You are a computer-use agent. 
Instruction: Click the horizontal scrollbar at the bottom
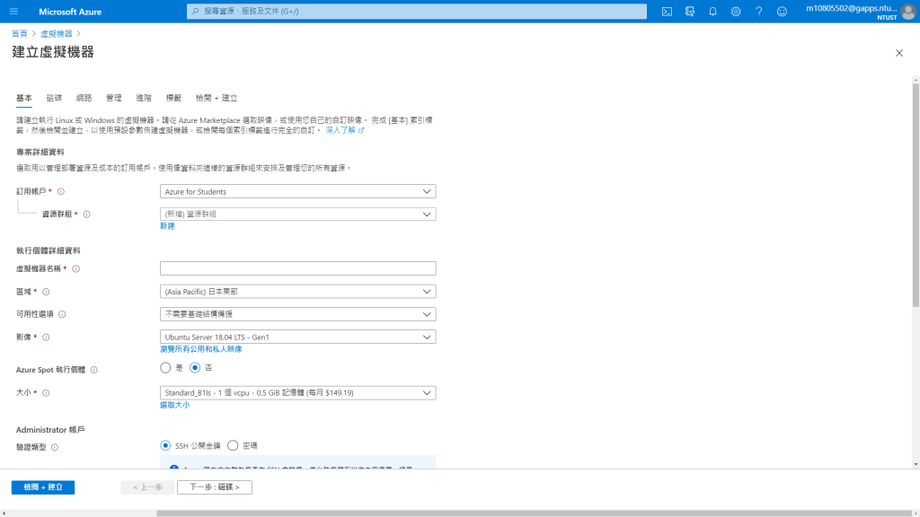pos(534,513)
